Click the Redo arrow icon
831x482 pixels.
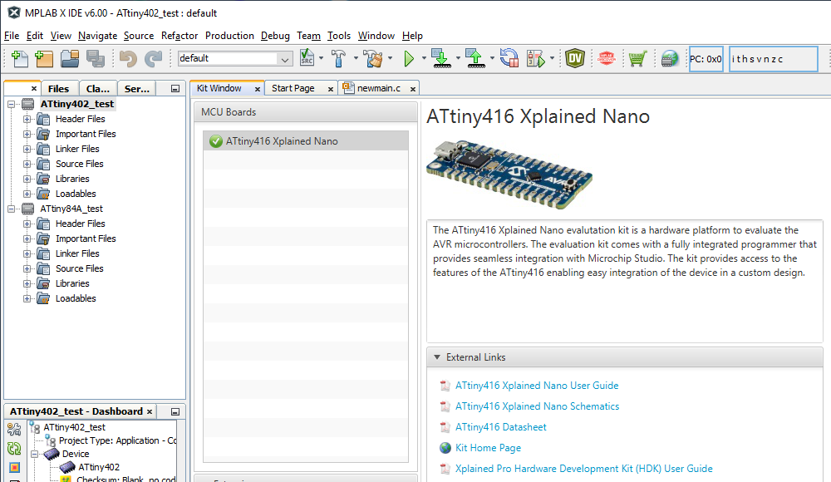point(153,58)
